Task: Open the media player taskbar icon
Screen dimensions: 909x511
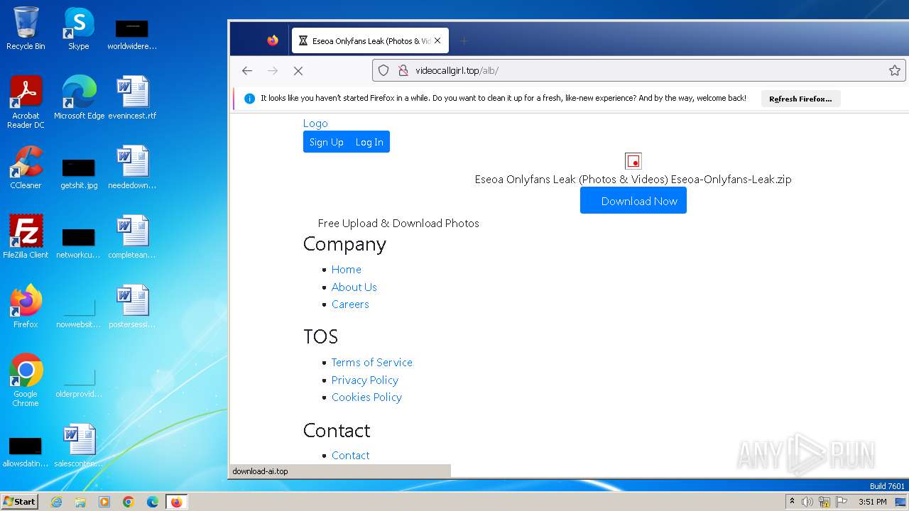Action: [104, 502]
